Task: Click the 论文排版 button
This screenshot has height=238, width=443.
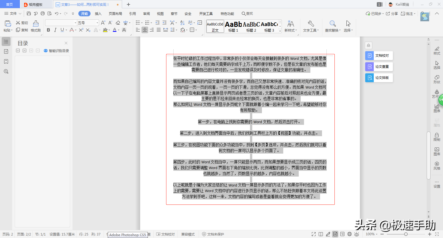Action: [379, 78]
